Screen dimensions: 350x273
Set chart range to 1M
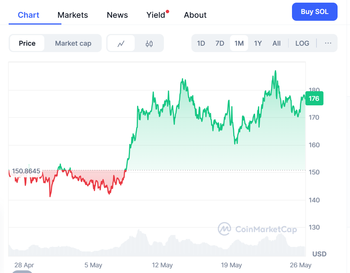[239, 43]
